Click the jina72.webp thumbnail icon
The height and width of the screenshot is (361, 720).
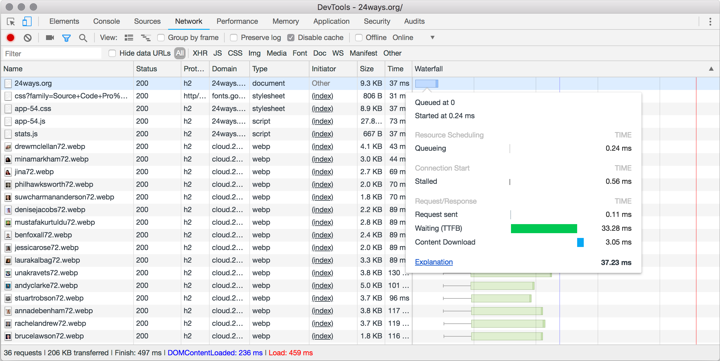(x=8, y=172)
